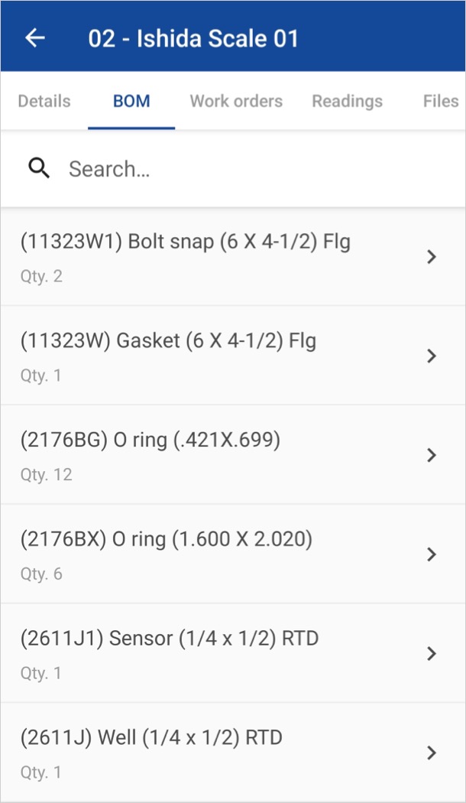466x803 pixels.
Task: Select (11323W) Gasket list entry
Action: point(168,341)
